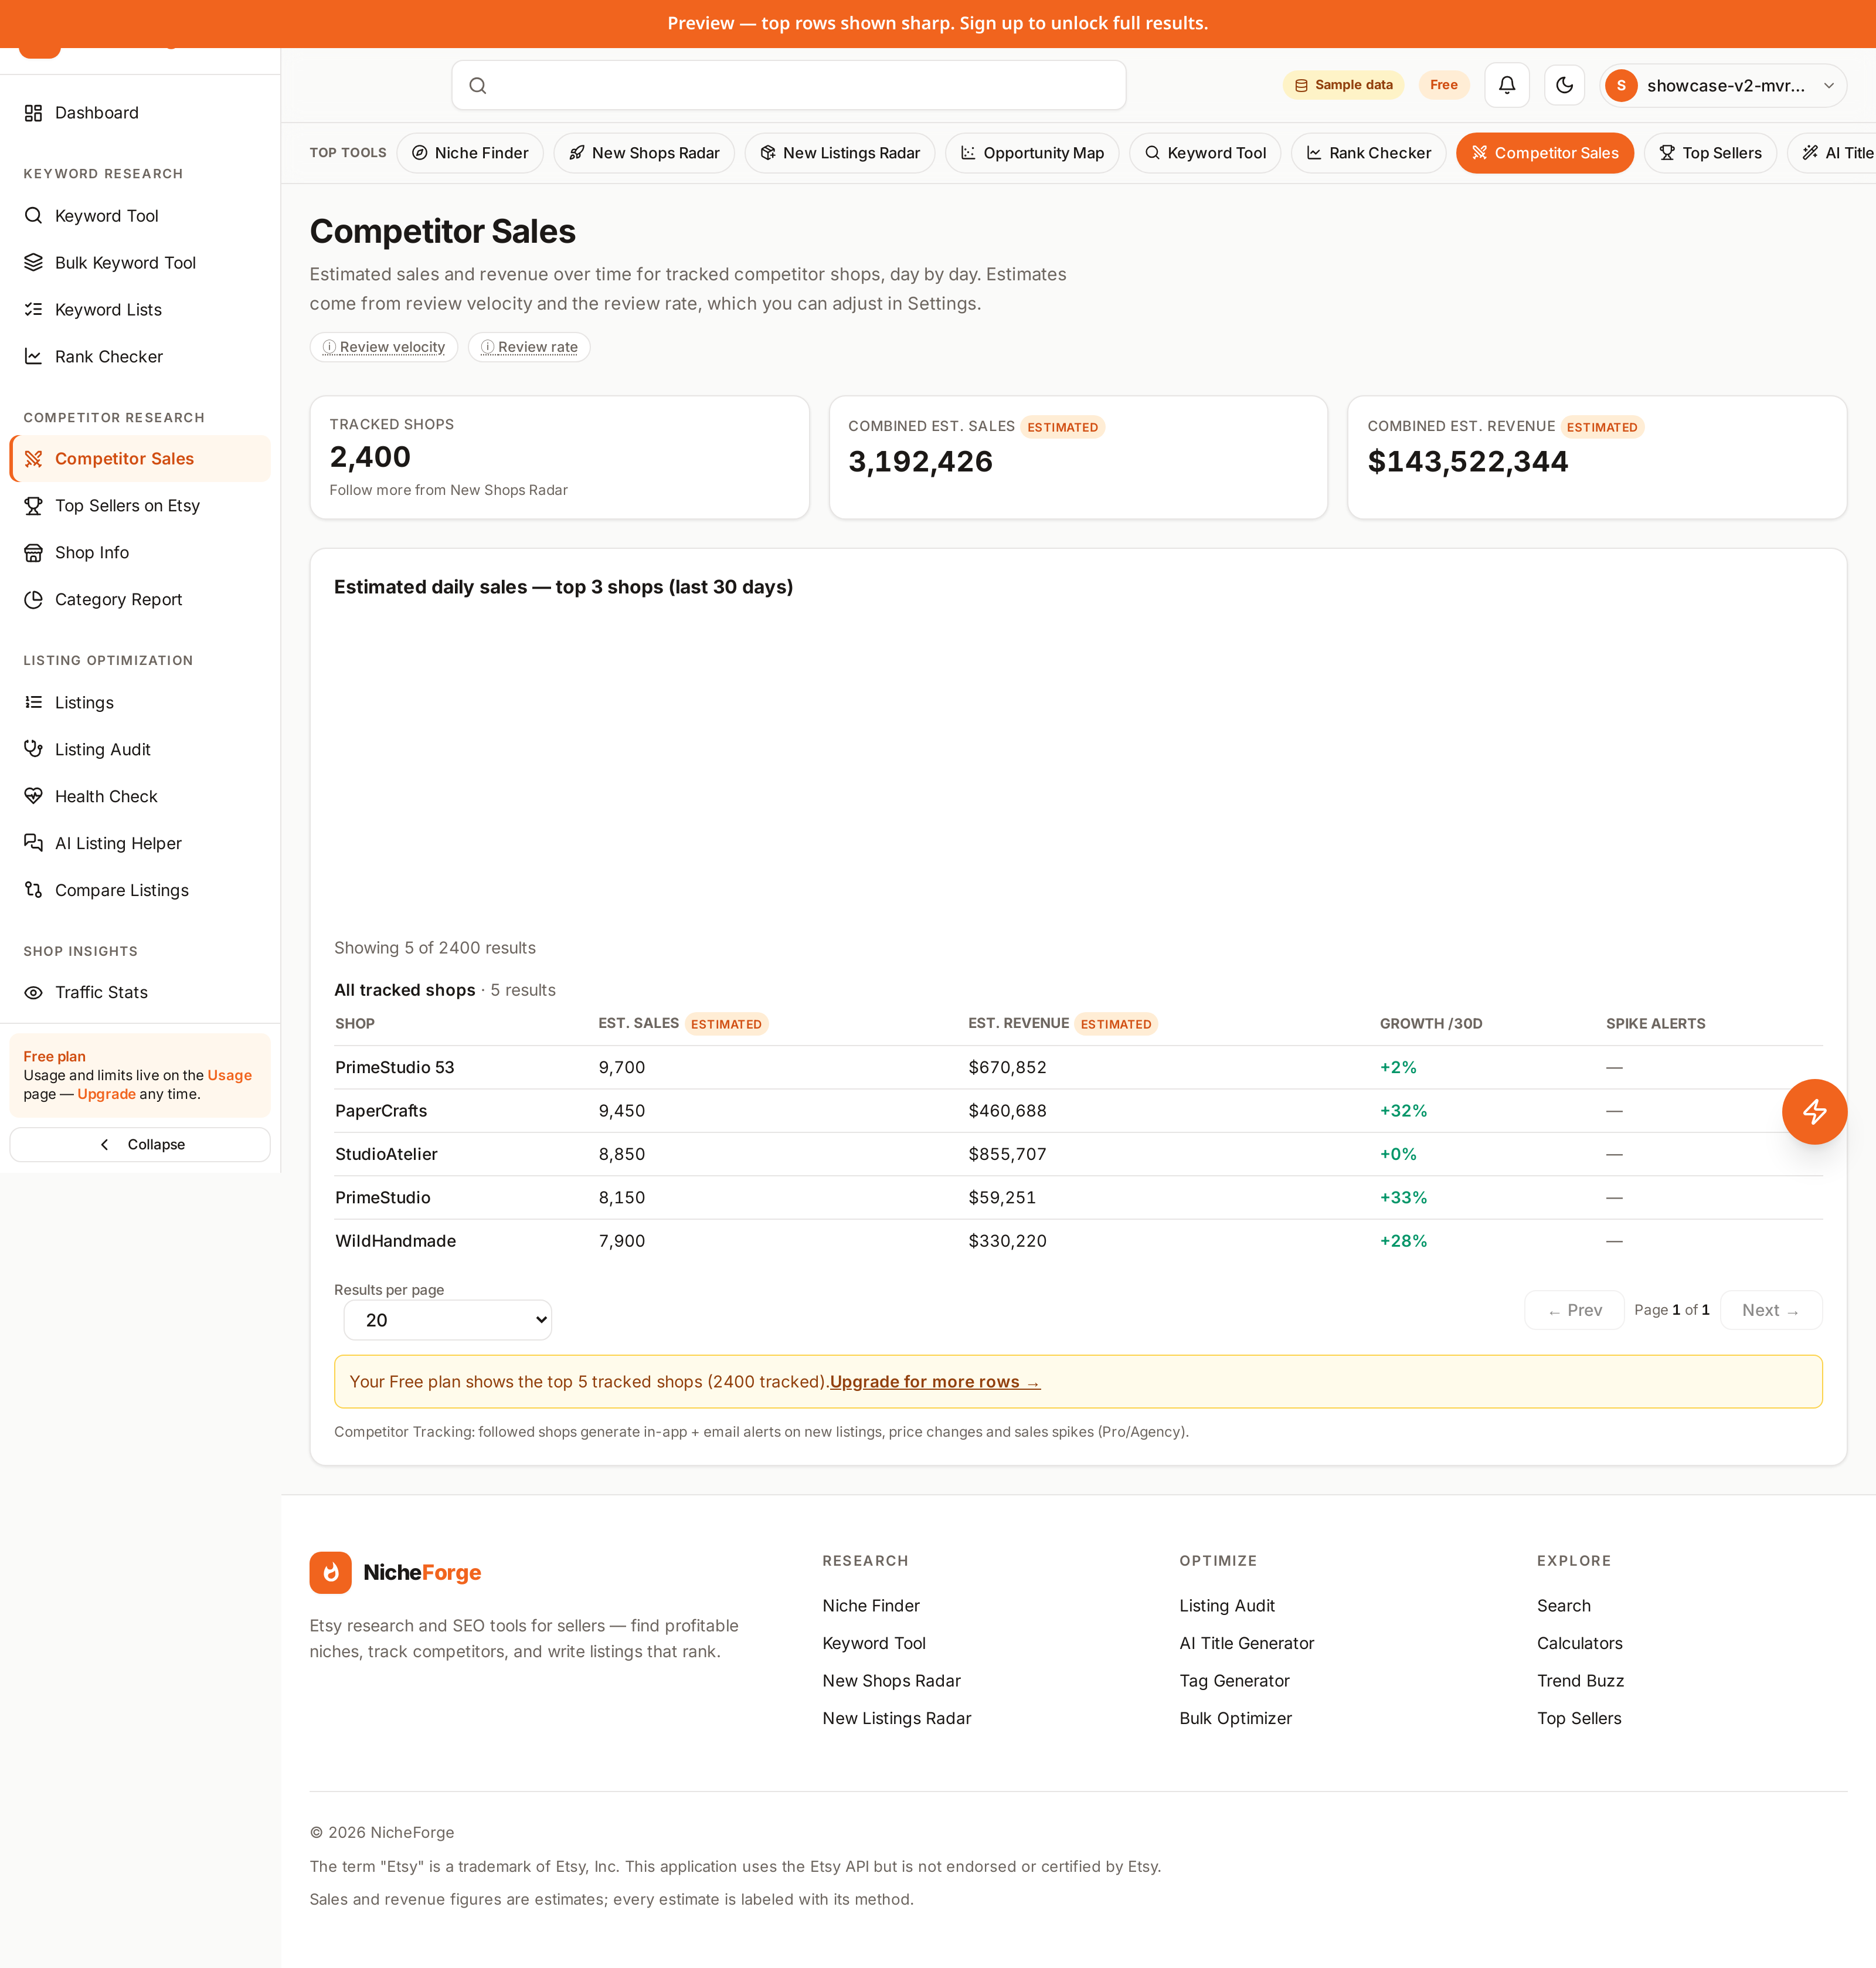The height and width of the screenshot is (1968, 1876).
Task: Open notifications bell icon
Action: [x=1506, y=85]
